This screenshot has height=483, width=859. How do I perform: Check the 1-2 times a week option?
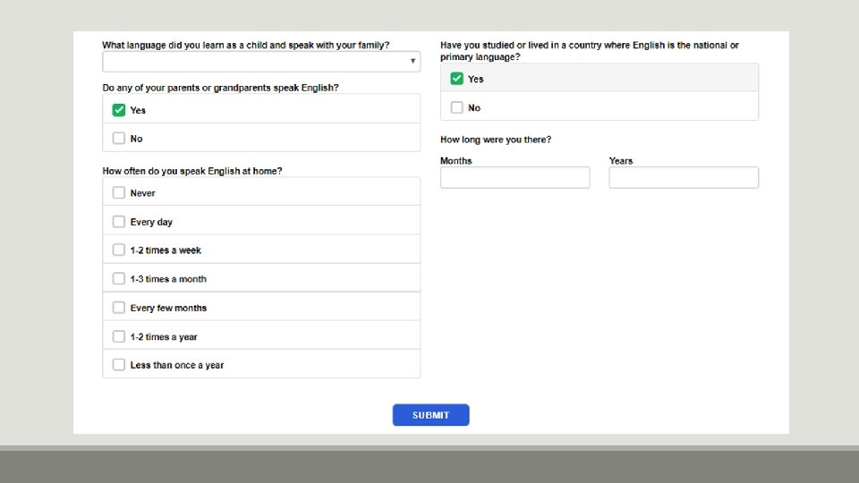tap(119, 250)
